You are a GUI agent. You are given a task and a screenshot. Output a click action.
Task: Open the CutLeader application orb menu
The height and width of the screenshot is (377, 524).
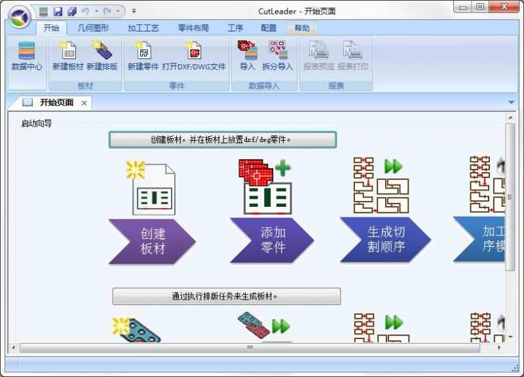click(20, 16)
